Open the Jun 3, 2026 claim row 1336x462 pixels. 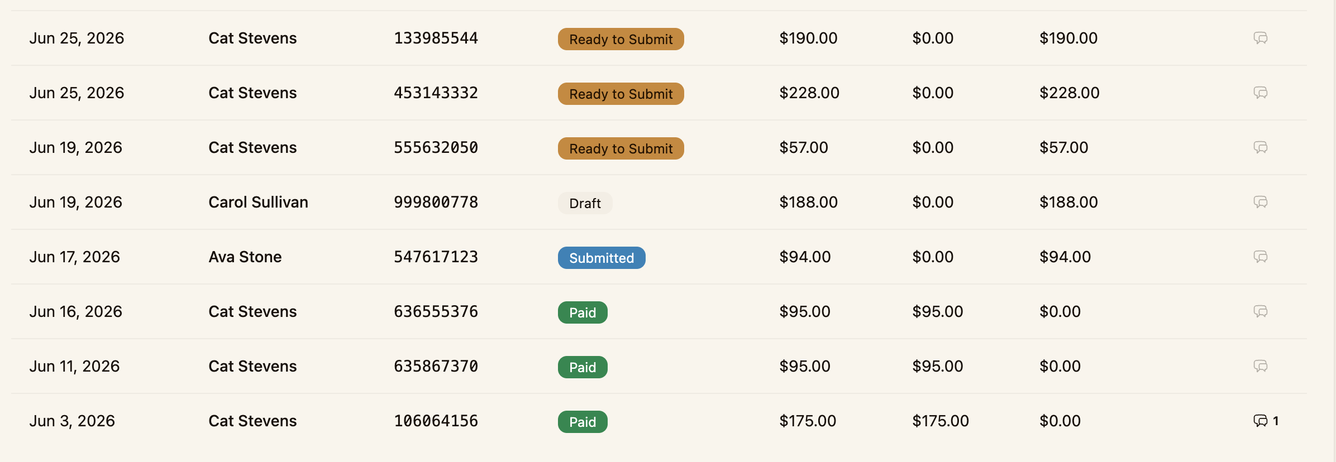point(659,421)
